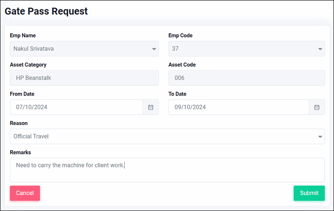Open the Reason dropdown showing Official Travel
The height and width of the screenshot is (211, 334).
(x=167, y=136)
